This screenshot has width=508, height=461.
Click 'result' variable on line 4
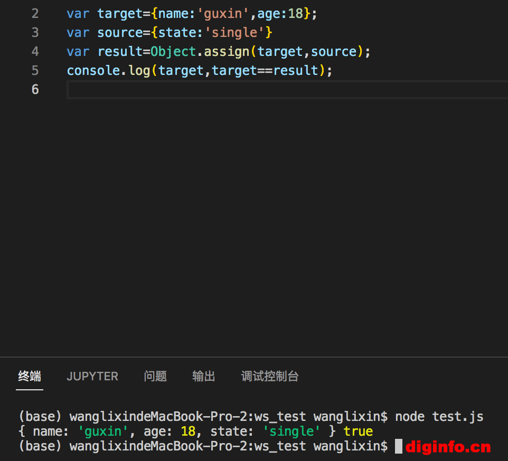[x=120, y=52]
